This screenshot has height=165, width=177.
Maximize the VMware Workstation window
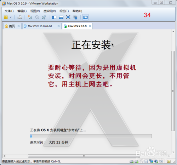click(x=161, y=2)
